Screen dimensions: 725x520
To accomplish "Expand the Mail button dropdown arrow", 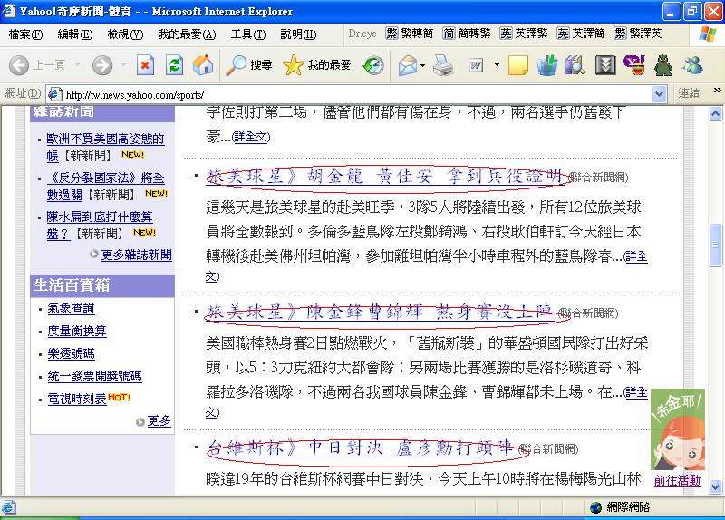I will coord(422,65).
